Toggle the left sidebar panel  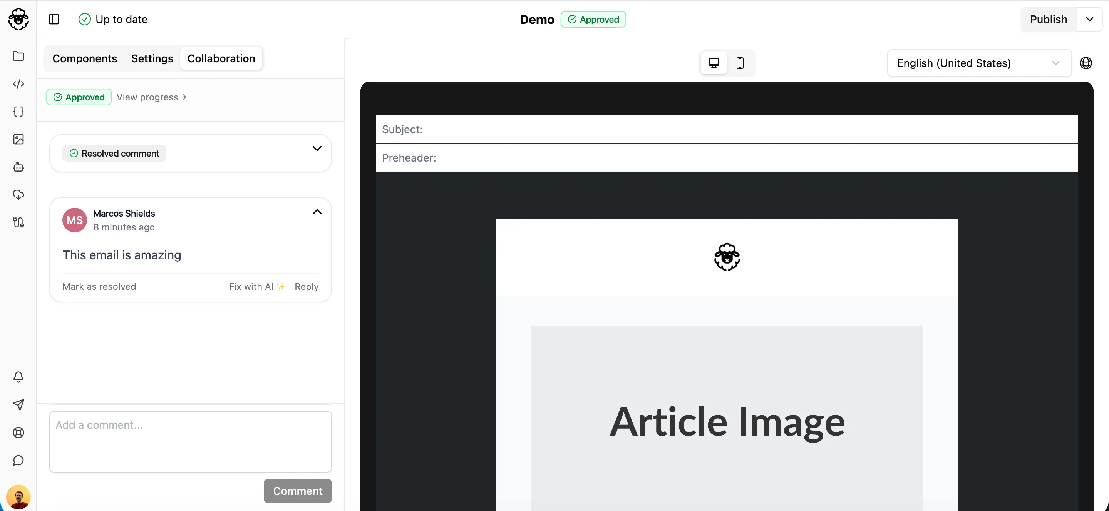[54, 19]
